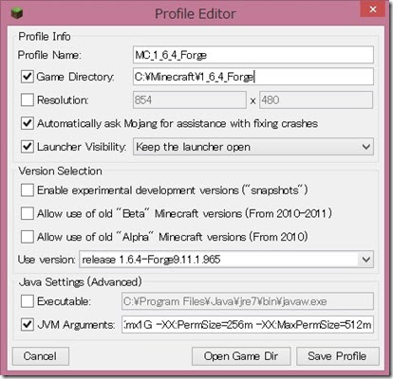
Task: Click the Minecraft grass block icon in the title bar
Action: coord(17,13)
